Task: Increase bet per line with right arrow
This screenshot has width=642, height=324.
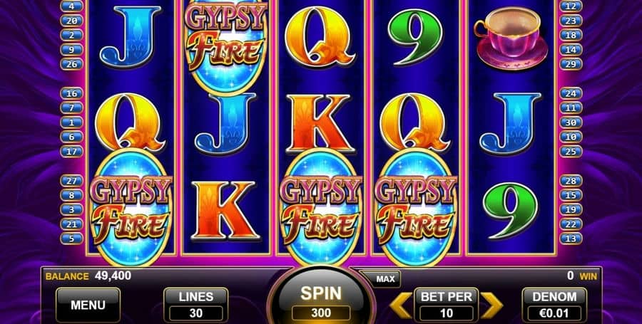Action: (x=491, y=305)
